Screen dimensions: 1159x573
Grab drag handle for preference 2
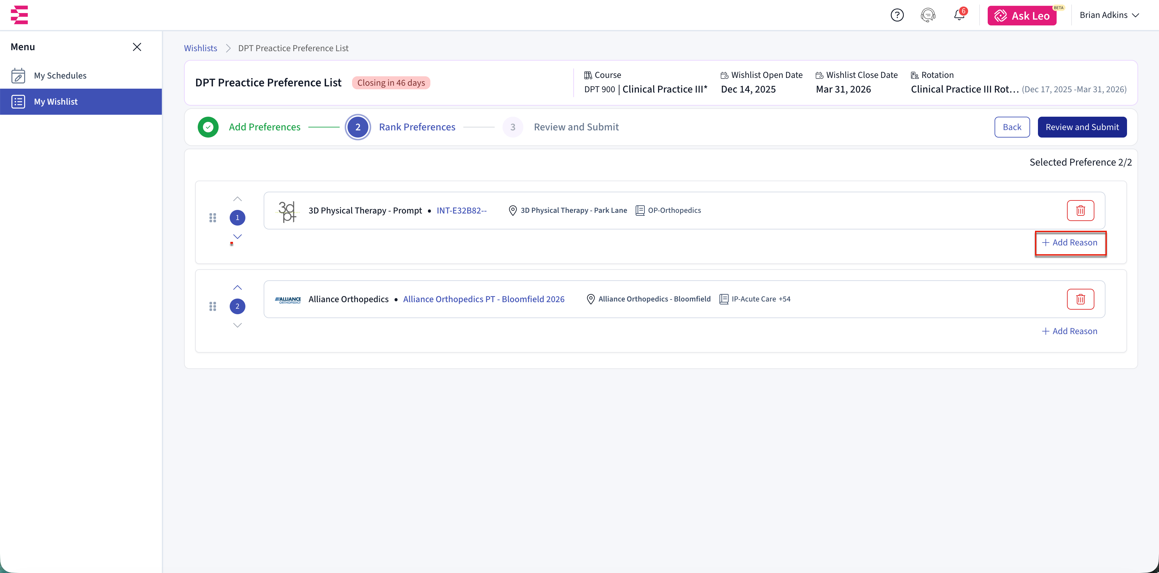click(213, 306)
